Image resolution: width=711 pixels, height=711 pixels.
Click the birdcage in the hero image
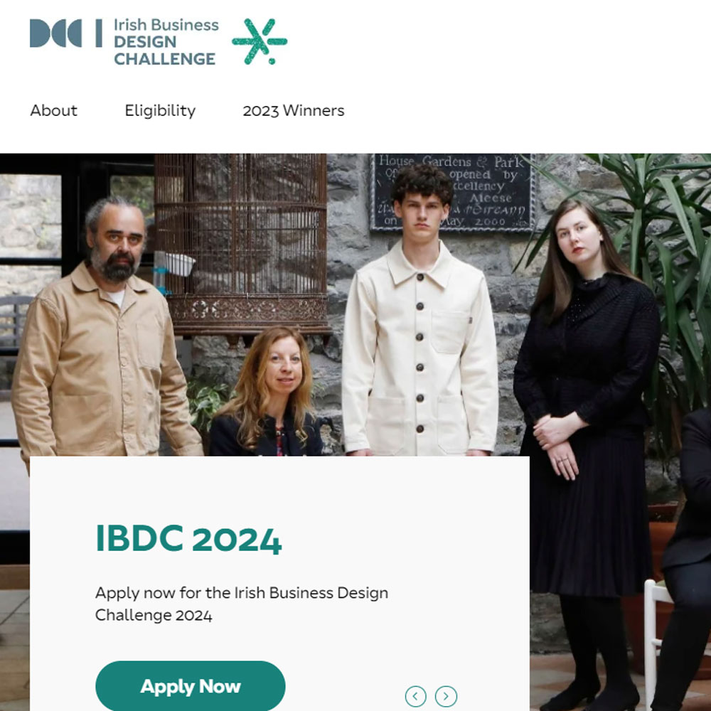pyautogui.click(x=241, y=246)
